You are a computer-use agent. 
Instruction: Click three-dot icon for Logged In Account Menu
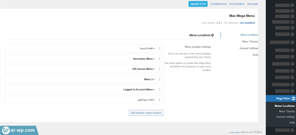pyautogui.click(x=160, y=90)
